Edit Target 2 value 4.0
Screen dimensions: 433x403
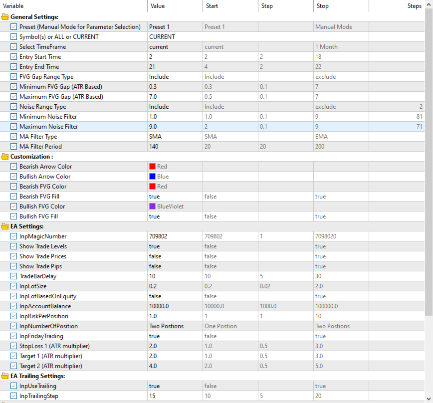[x=175, y=366]
